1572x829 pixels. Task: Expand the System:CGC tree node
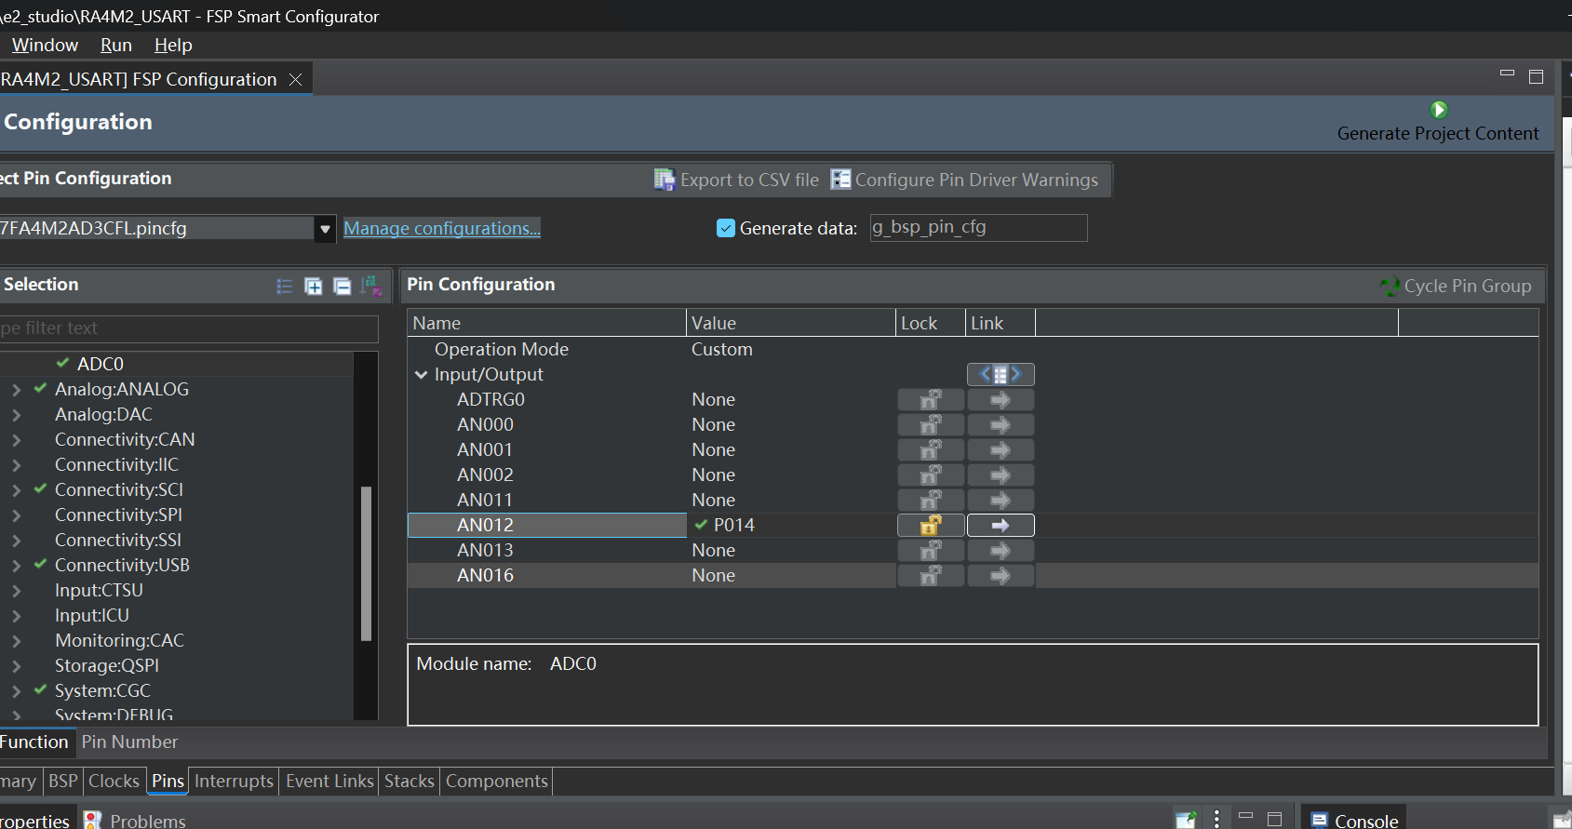point(16,691)
